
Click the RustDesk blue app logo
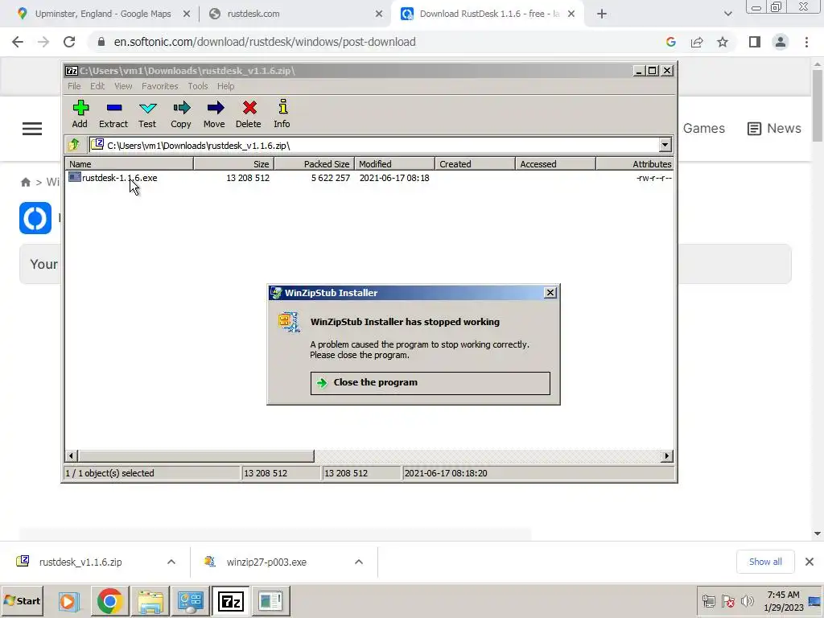point(35,218)
